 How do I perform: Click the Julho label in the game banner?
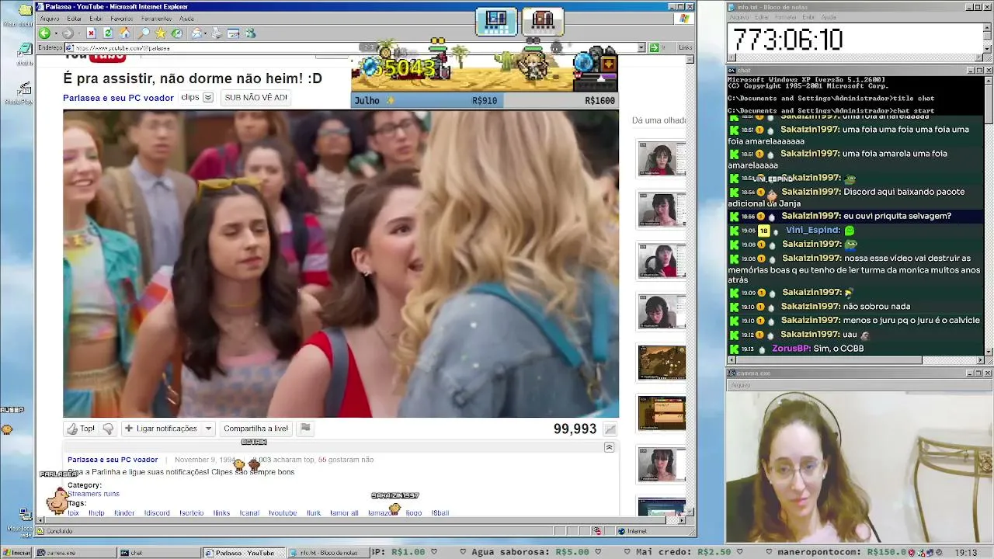tap(368, 101)
